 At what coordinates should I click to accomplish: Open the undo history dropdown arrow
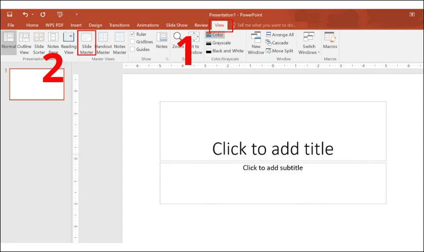pos(33,15)
